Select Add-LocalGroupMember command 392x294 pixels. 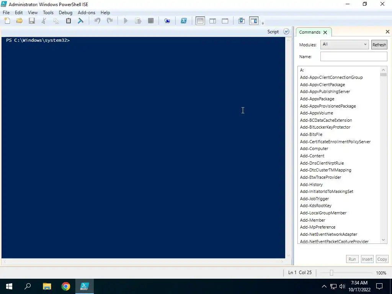[323, 213]
